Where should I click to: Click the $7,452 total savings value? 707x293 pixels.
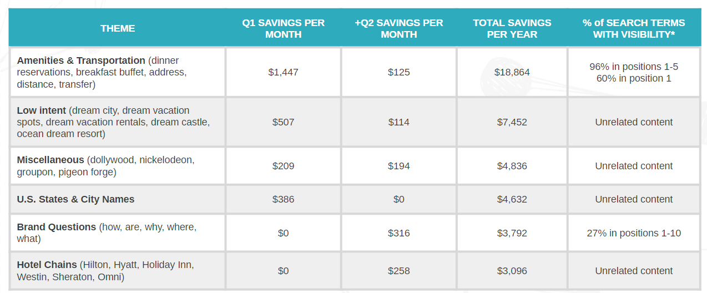click(512, 122)
